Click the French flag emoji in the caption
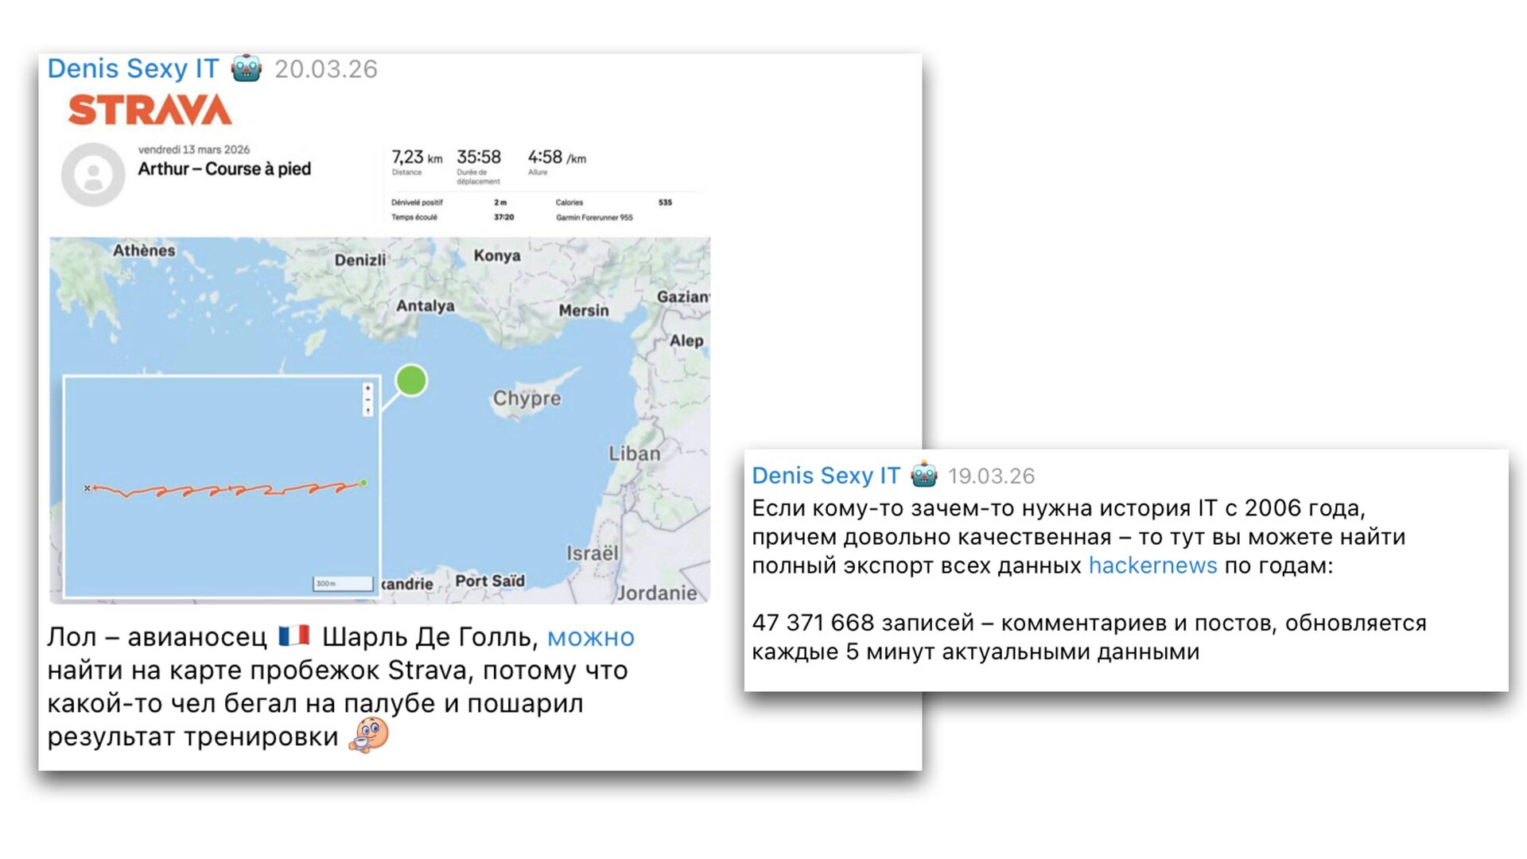The image size is (1527, 859). point(294,636)
